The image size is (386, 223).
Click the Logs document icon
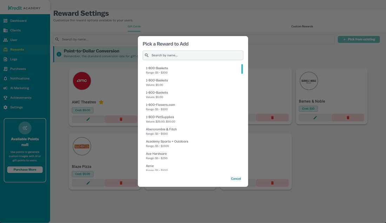pyautogui.click(x=5, y=59)
